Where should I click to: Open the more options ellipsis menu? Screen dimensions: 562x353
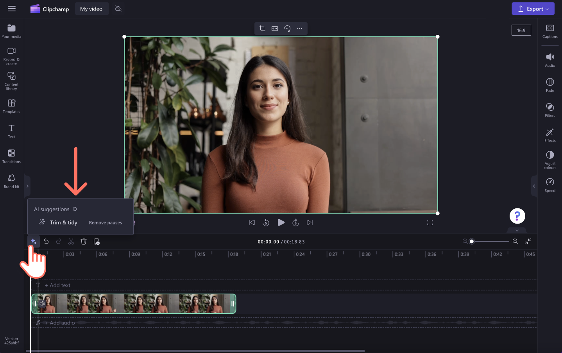click(x=300, y=29)
